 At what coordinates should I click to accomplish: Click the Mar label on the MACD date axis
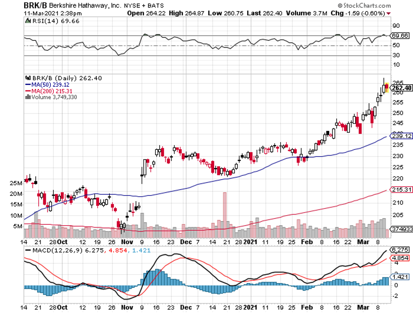tap(363, 307)
